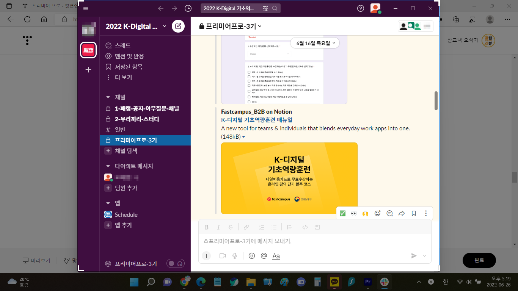This screenshot has width=518, height=291.
Task: Record an audio clip with microphone
Action: click(x=235, y=256)
